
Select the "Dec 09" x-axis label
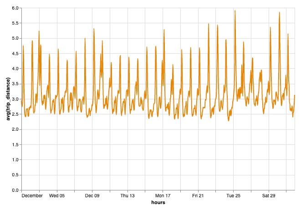(x=92, y=196)
